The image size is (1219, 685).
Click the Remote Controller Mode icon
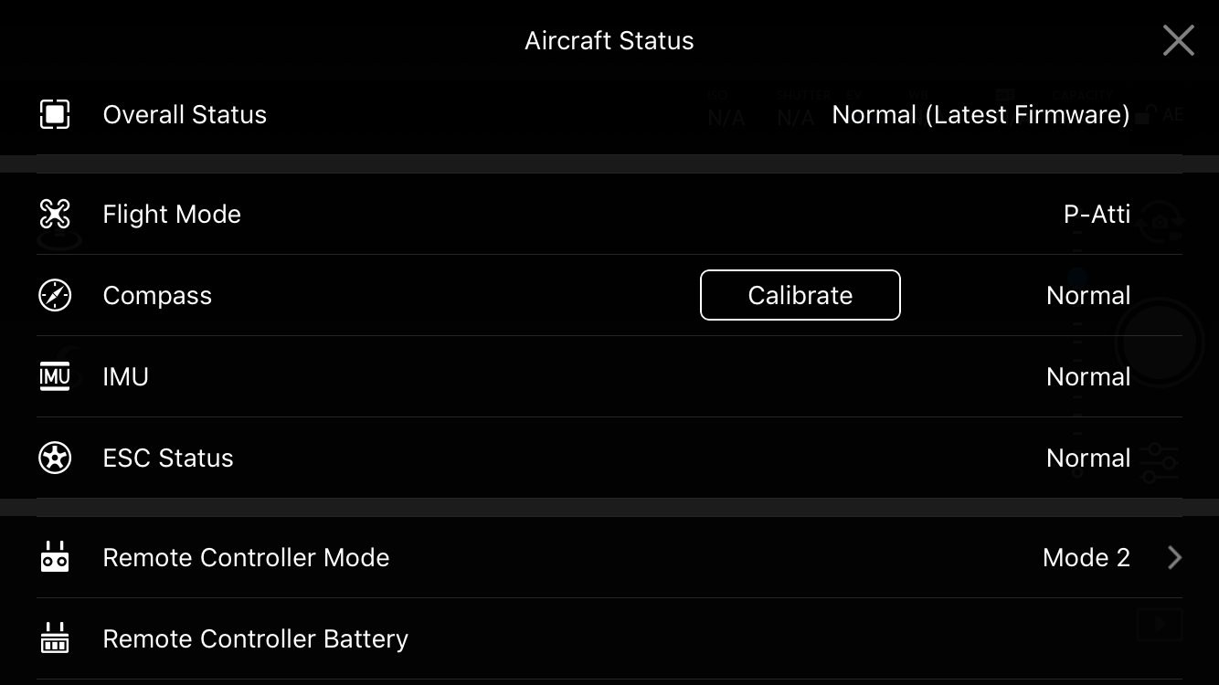pos(55,557)
